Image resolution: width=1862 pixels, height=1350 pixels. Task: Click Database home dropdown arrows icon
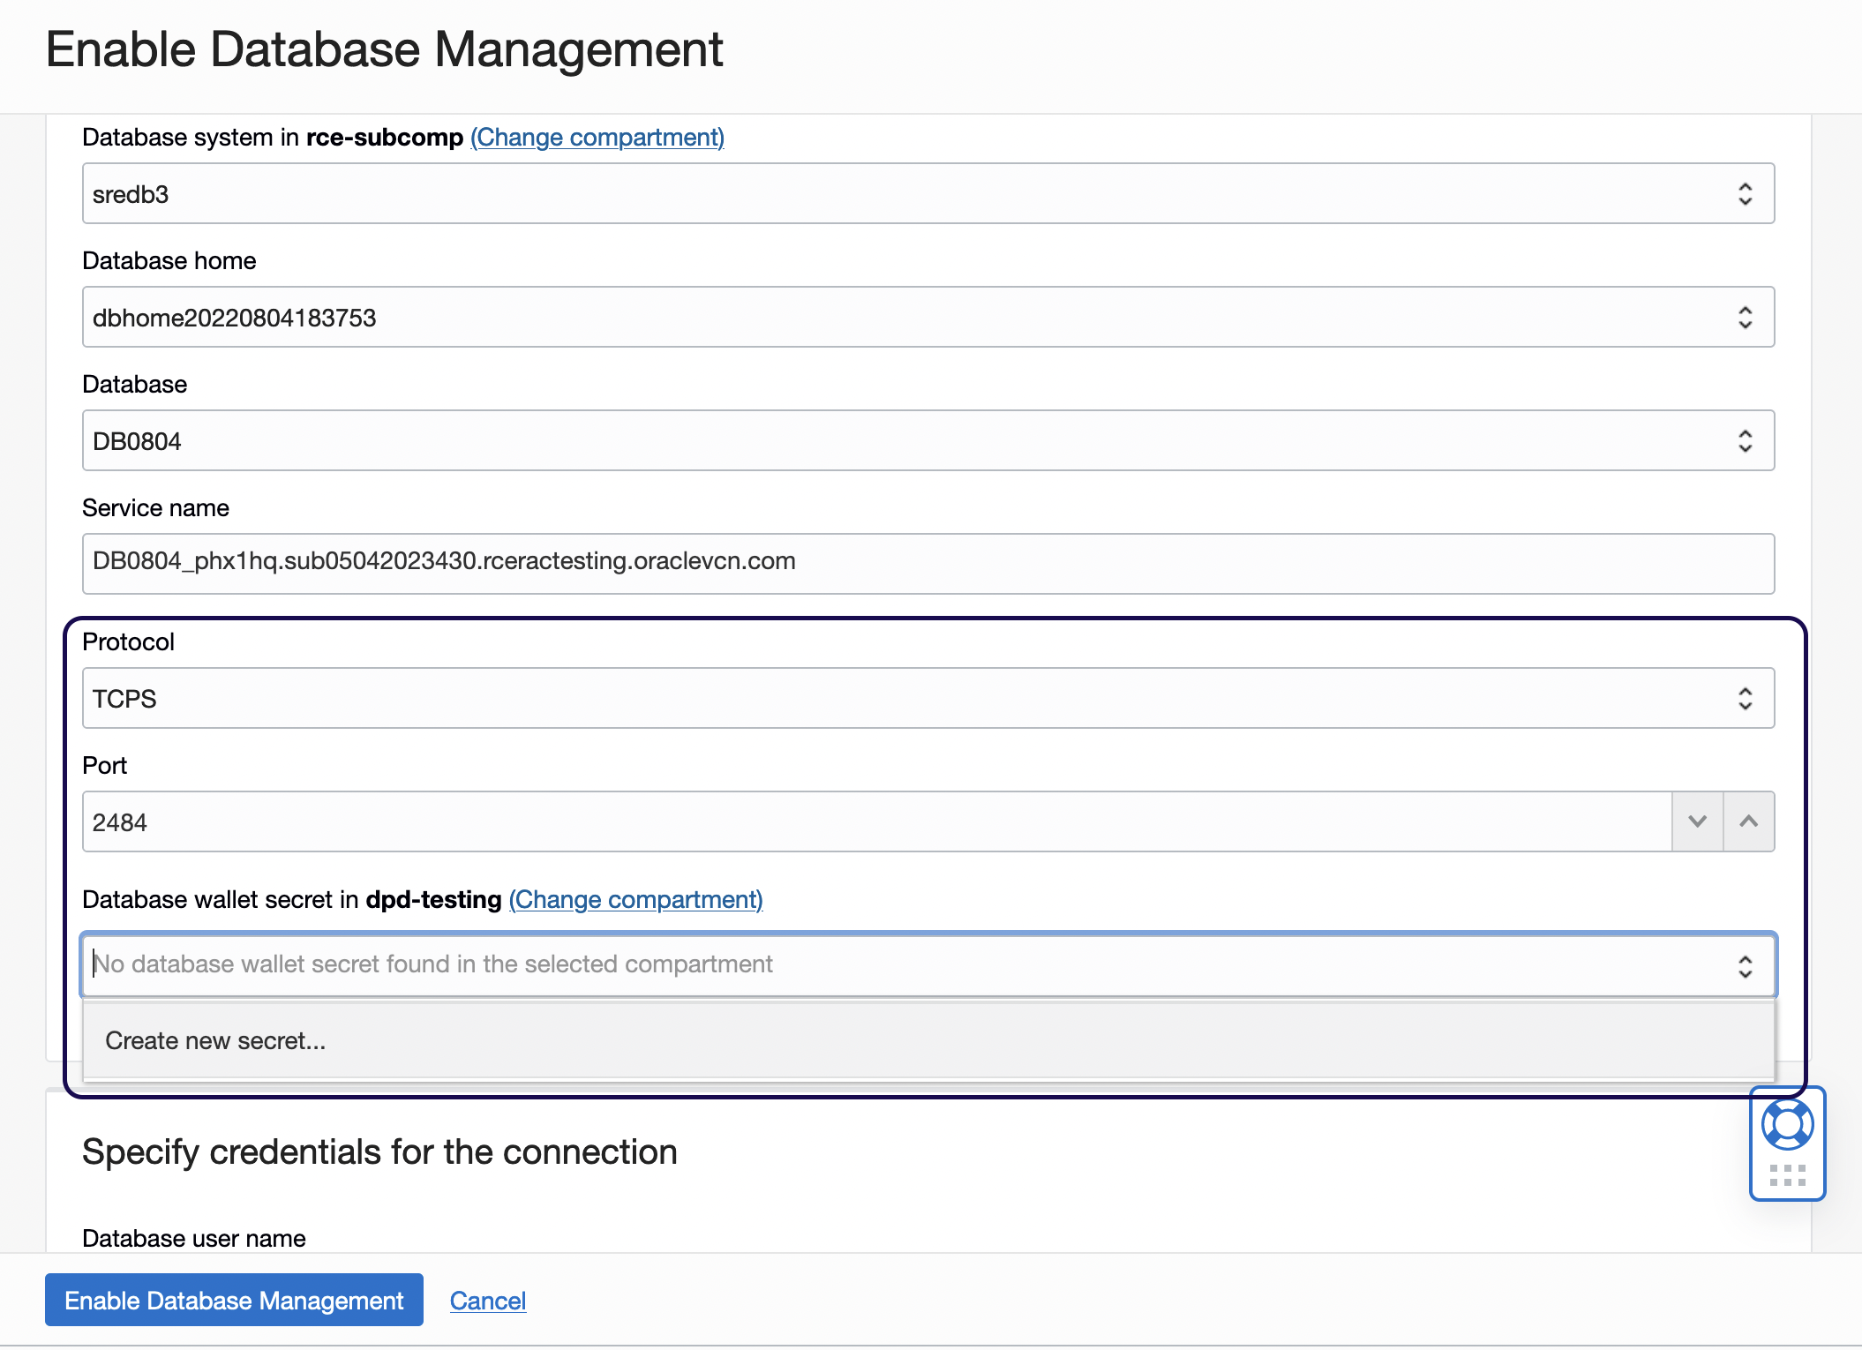point(1745,318)
